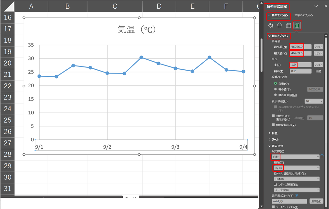
Task: Select the 軸の値(E) radio button
Action: click(275, 89)
